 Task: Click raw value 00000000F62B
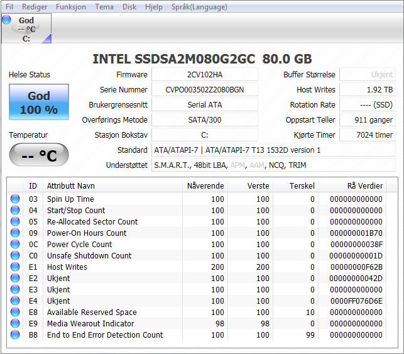[357, 267]
